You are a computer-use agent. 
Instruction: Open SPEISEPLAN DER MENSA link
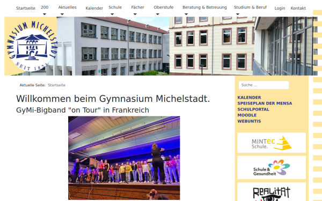click(265, 103)
